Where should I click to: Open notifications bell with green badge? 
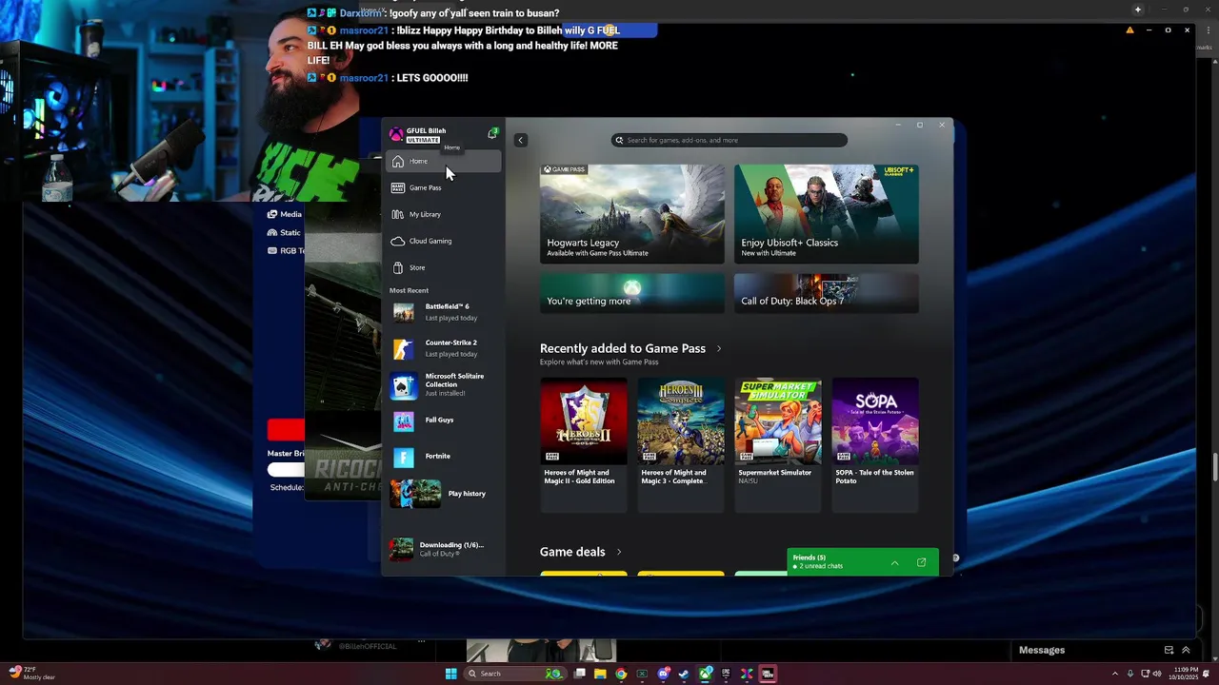click(492, 133)
